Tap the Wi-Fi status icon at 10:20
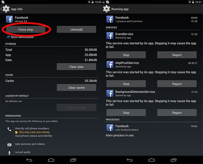This screenshot has width=203, height=164. (89, 2)
